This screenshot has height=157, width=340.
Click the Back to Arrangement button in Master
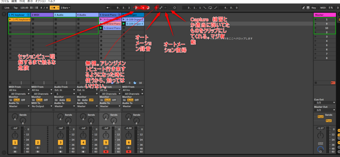[x=333, y=82]
